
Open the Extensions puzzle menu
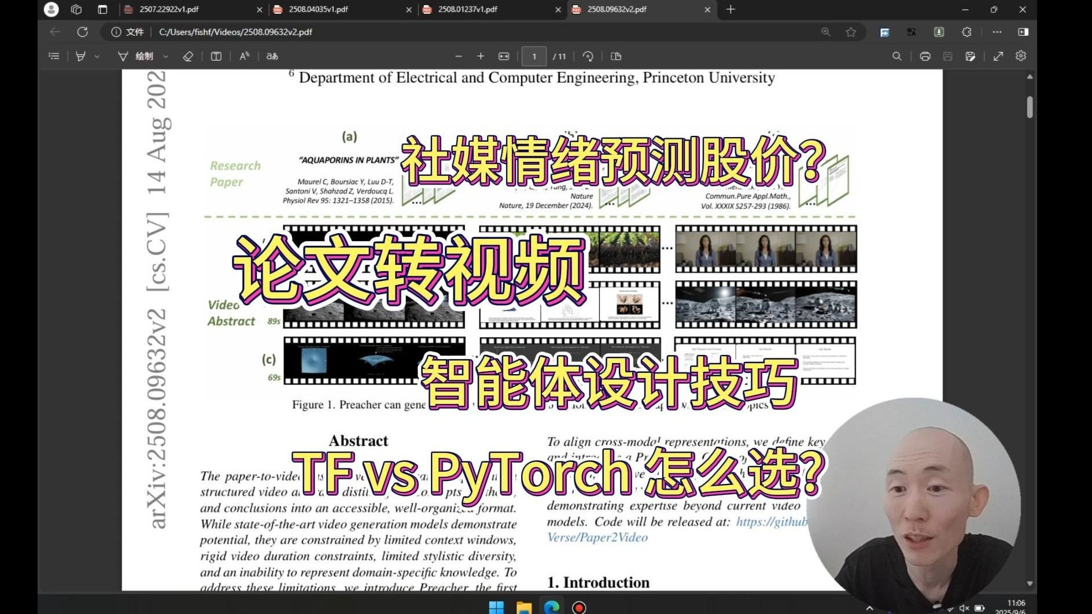[966, 32]
